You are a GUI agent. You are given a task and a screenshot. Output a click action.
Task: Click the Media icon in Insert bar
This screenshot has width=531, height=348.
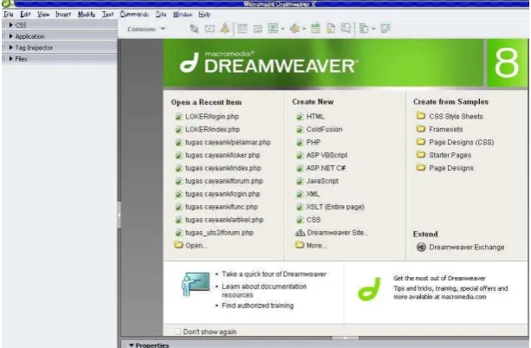click(x=295, y=29)
